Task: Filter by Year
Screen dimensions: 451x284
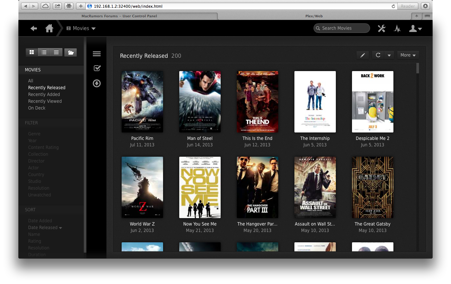Action: [32, 141]
